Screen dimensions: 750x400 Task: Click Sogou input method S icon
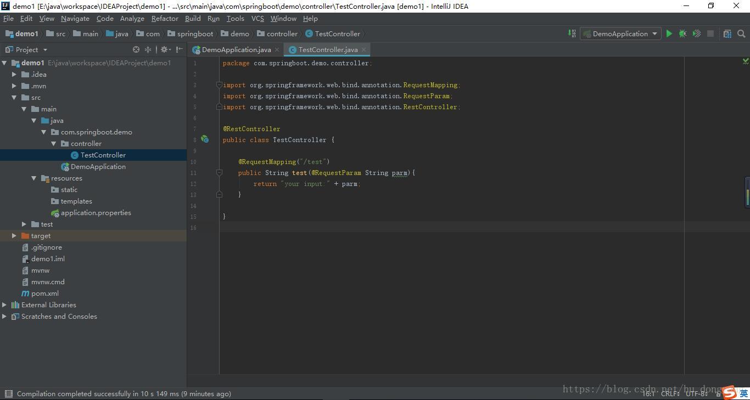click(x=729, y=392)
